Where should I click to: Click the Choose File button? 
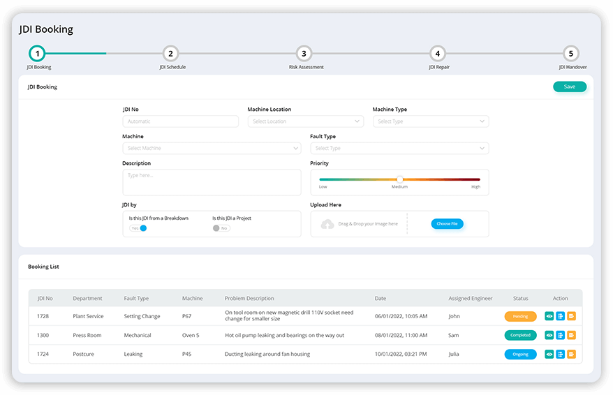pyautogui.click(x=447, y=224)
